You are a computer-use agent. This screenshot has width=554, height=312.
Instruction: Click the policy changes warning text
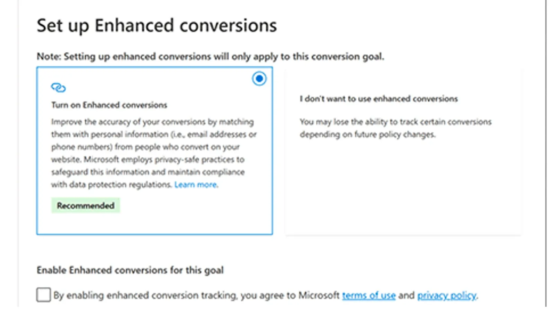[x=395, y=128]
